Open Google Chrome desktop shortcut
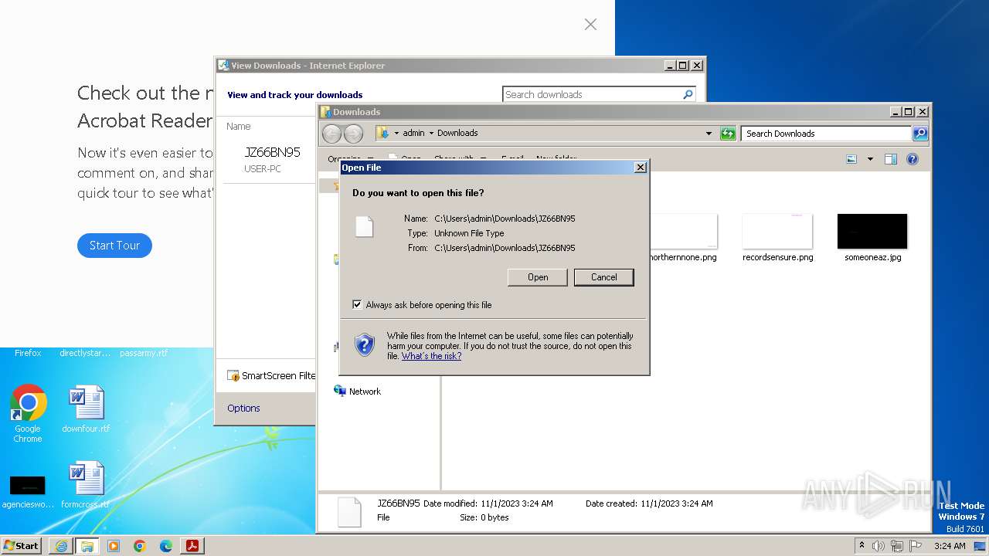The image size is (989, 556). (x=28, y=413)
